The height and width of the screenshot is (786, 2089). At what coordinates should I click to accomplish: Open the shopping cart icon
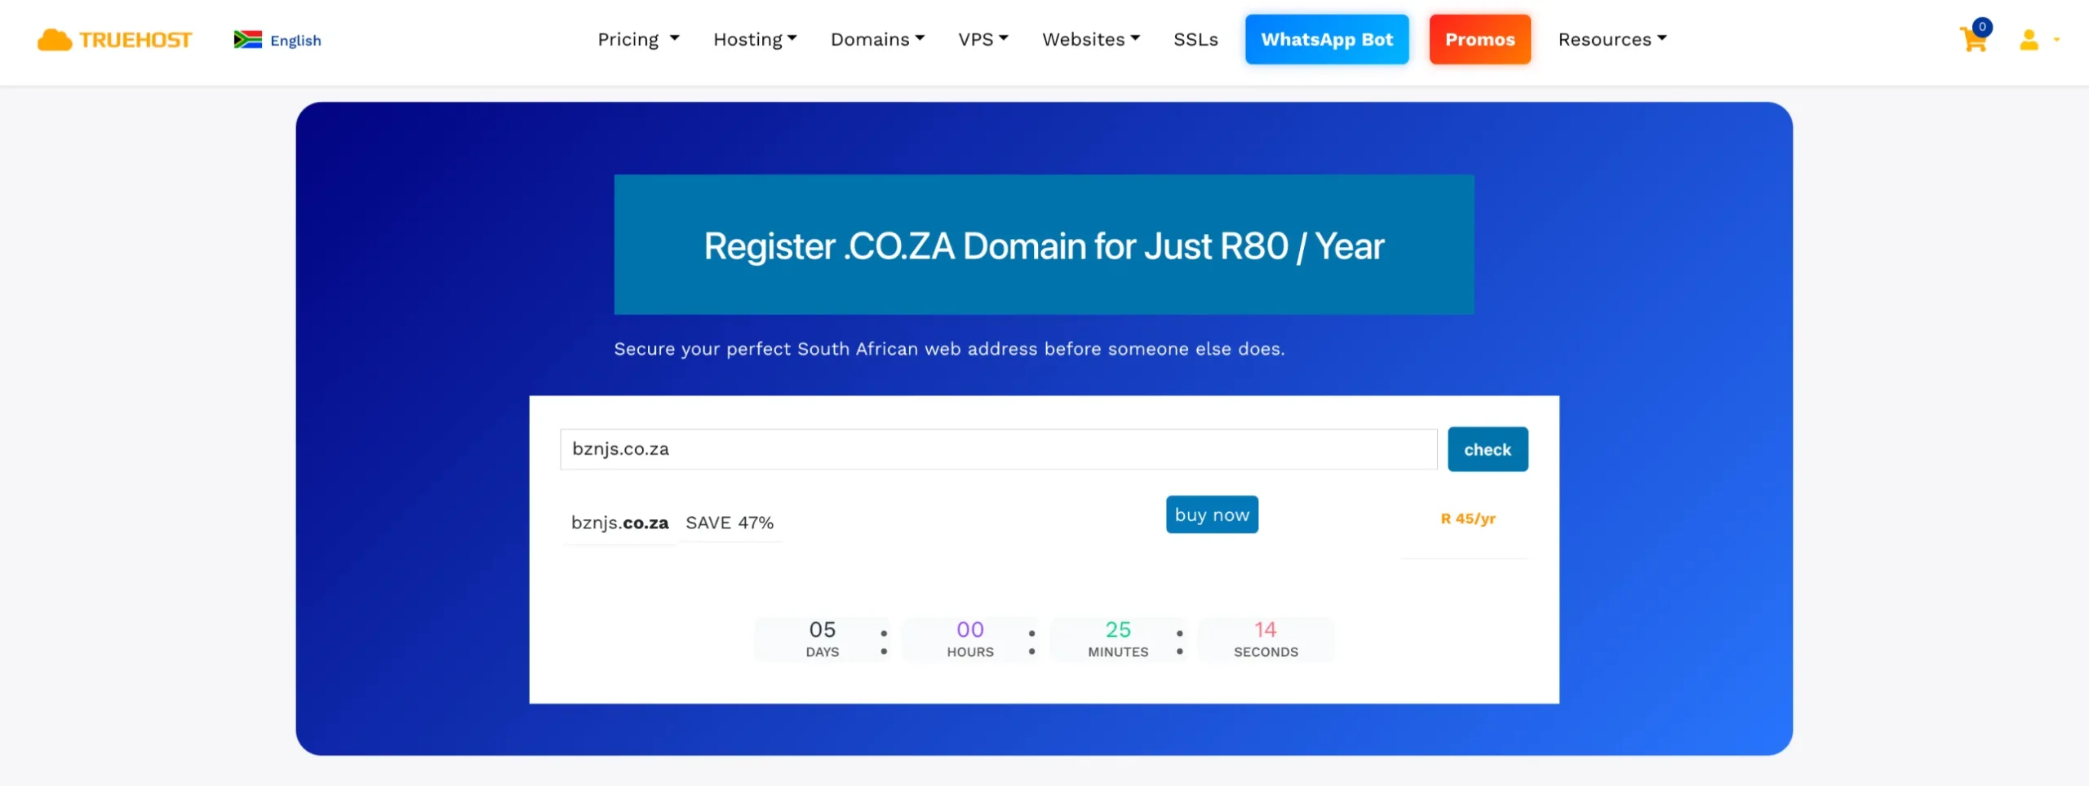(x=1973, y=39)
